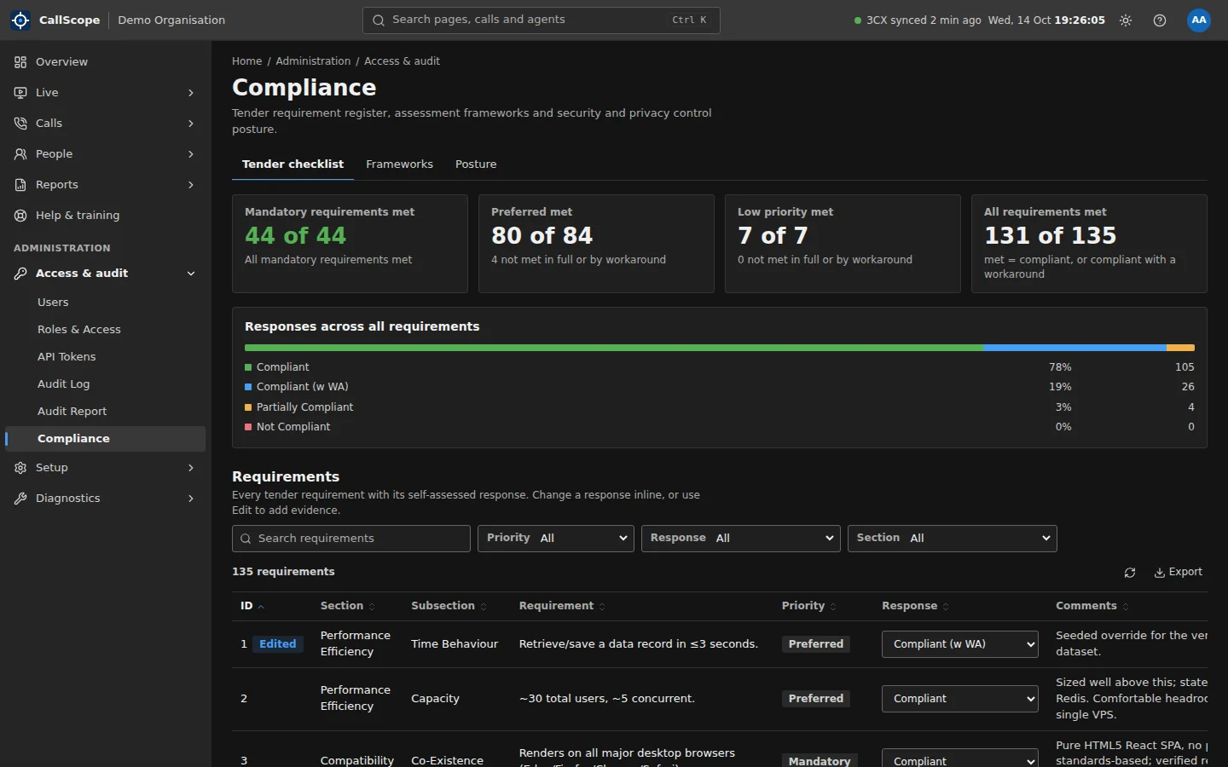The height and width of the screenshot is (767, 1228).
Task: Collapse the Access & audit section chevron
Action: point(191,273)
